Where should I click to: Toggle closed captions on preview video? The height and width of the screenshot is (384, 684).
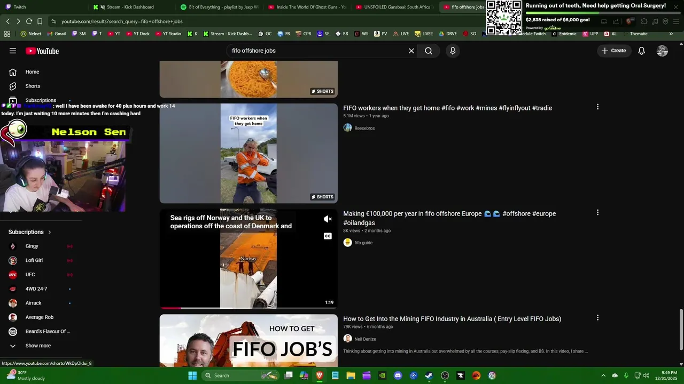pos(328,236)
